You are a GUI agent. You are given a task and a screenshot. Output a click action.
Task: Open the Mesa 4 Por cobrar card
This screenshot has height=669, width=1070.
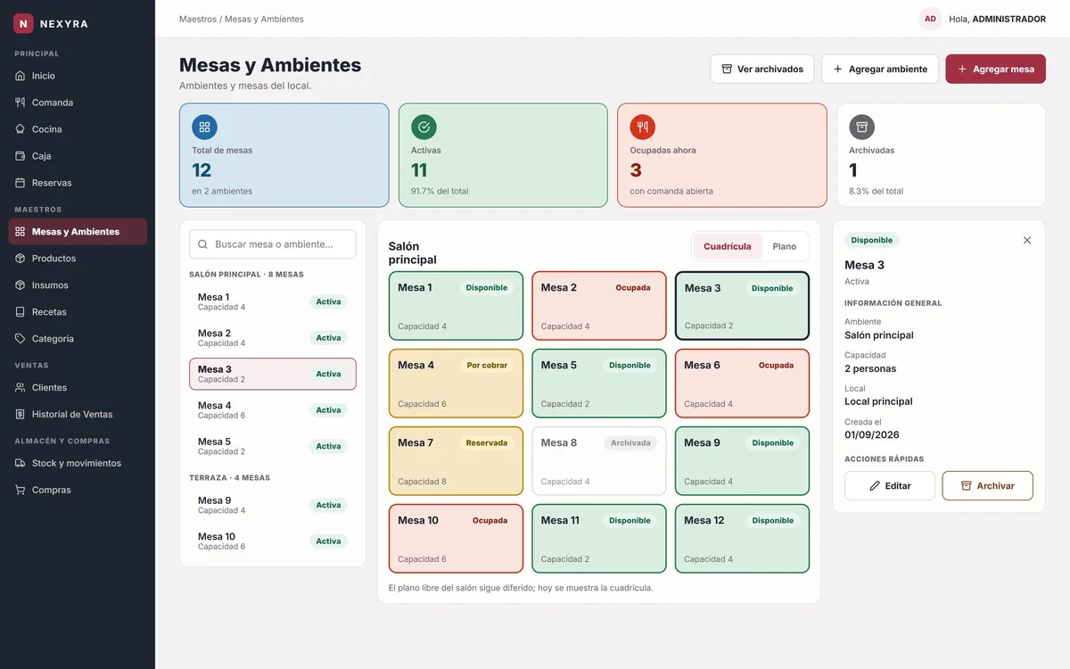pos(456,384)
